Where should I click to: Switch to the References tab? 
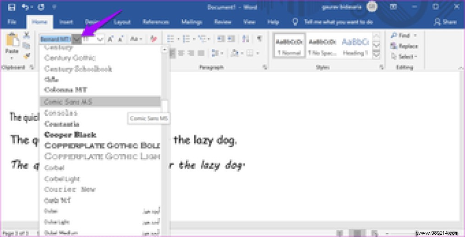(x=156, y=22)
